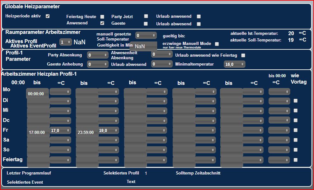Adjust manuell gesetzte Soll-Temperatur stepper
The height and width of the screenshot is (190, 314).
click(x=146, y=35)
